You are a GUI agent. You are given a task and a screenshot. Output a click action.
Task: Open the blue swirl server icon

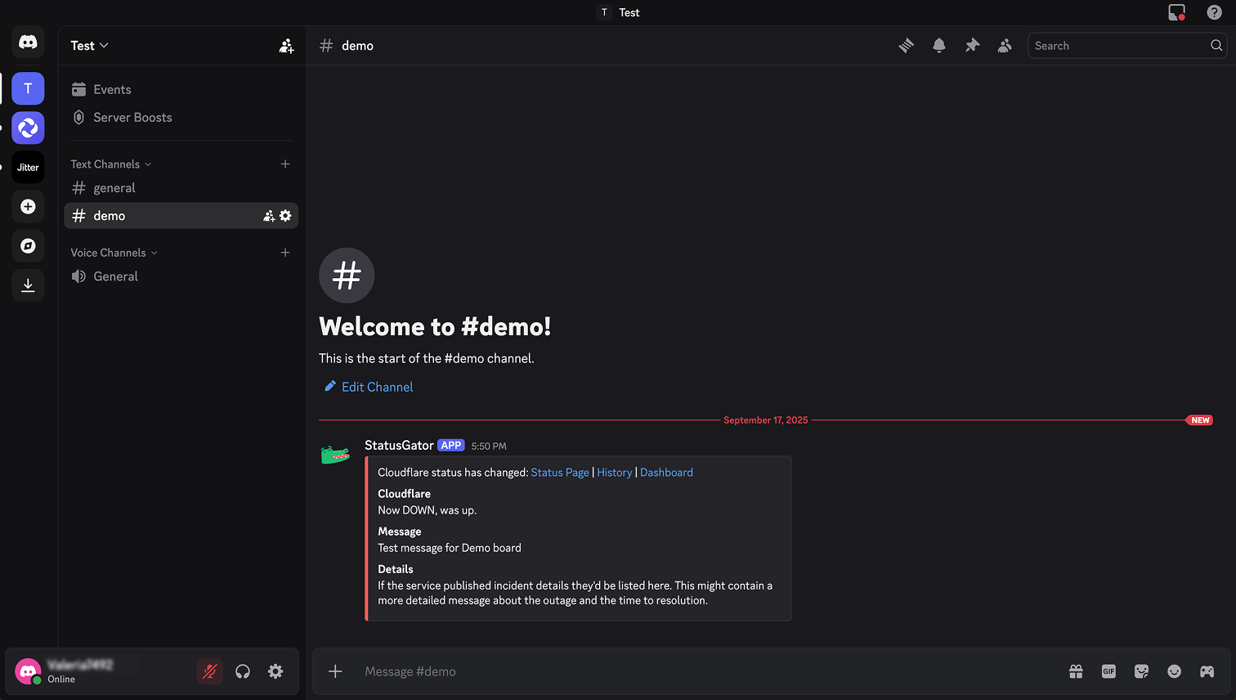click(x=28, y=128)
